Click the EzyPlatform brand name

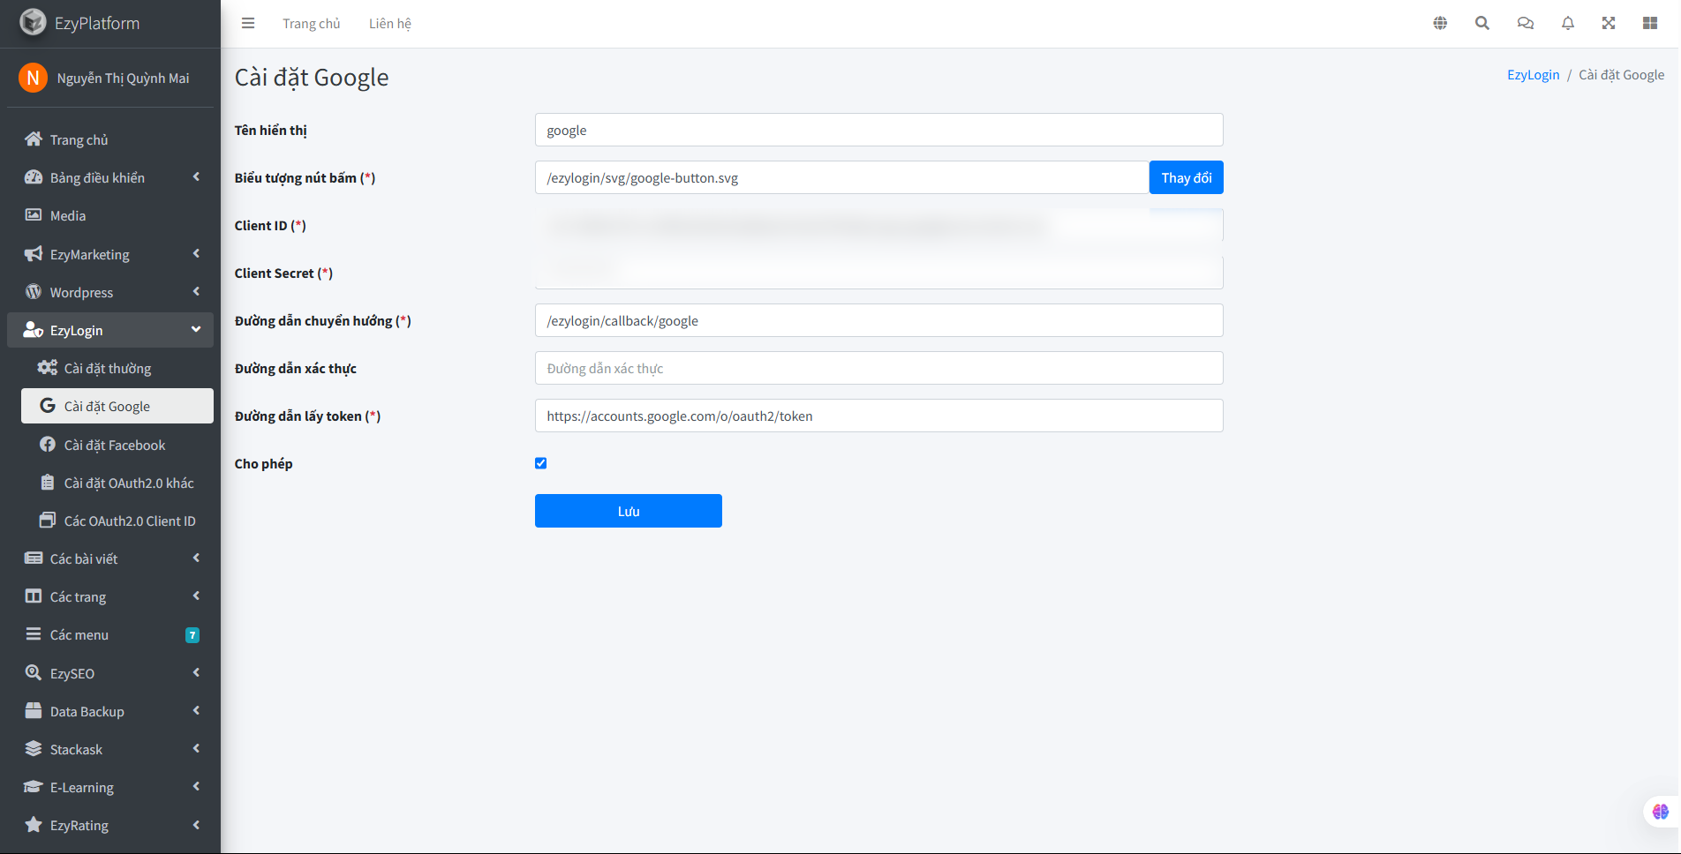point(97,23)
